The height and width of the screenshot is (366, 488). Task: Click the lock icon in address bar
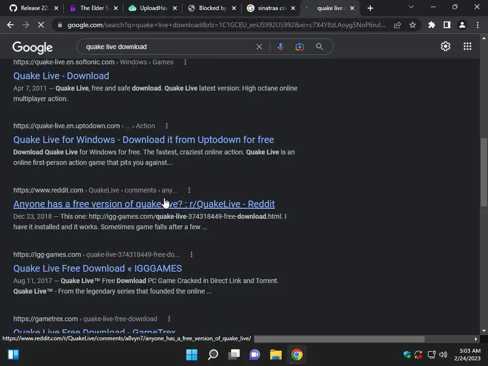(x=60, y=25)
